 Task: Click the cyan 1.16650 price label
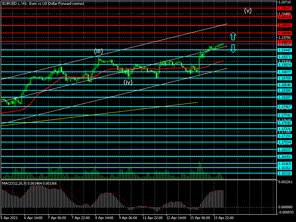click(x=285, y=157)
